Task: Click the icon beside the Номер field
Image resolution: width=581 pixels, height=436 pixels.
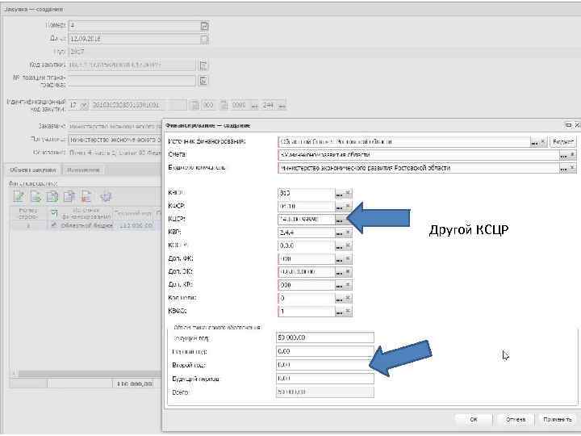Action: 204,26
